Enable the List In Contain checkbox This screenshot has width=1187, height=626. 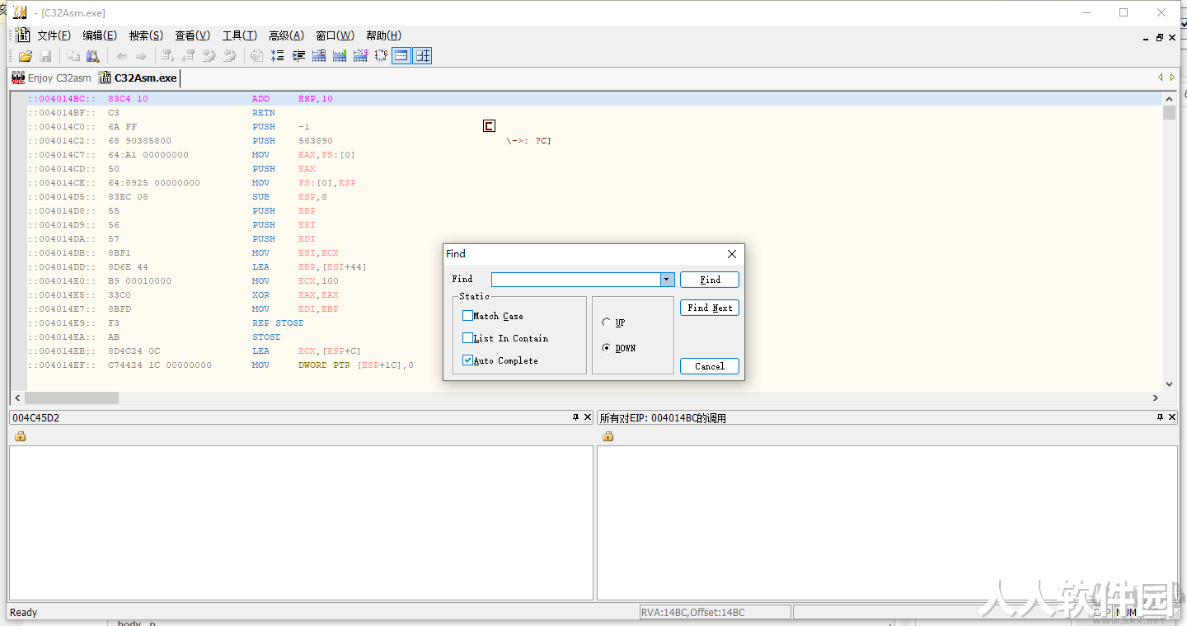[x=467, y=338]
